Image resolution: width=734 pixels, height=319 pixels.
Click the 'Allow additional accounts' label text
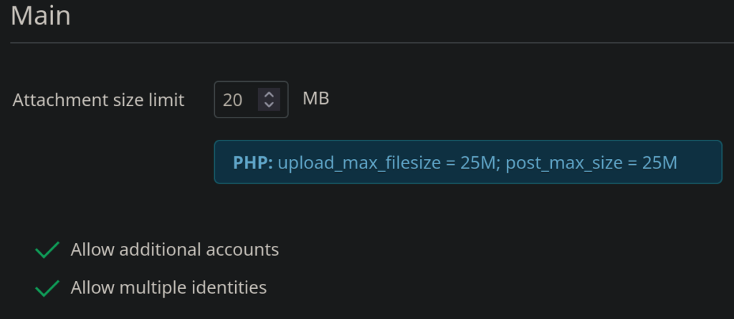[174, 249]
